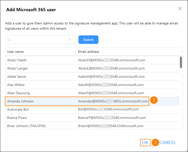Pick Brian Johnson (TAILSPIN) row
188x152 pixels.
[92, 126]
